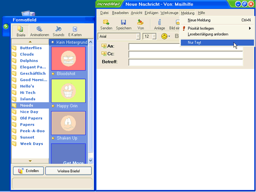Select the Happy Grin thumbnail
The height and width of the screenshot is (192, 256).
click(68, 91)
